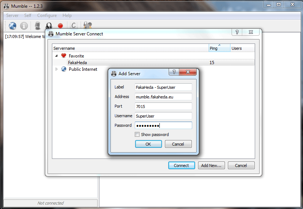Viewport: 303px width, 209px height.
Task: Open the Self menu
Action: pos(28,15)
